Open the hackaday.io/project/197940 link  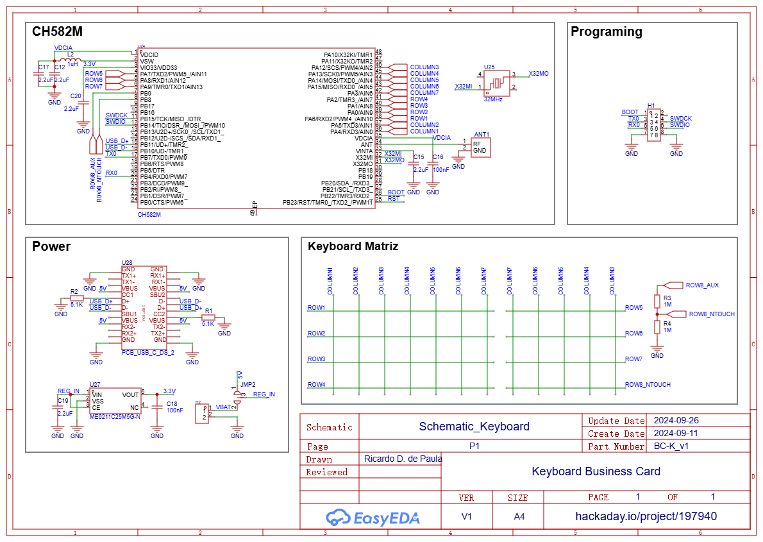[x=646, y=516]
